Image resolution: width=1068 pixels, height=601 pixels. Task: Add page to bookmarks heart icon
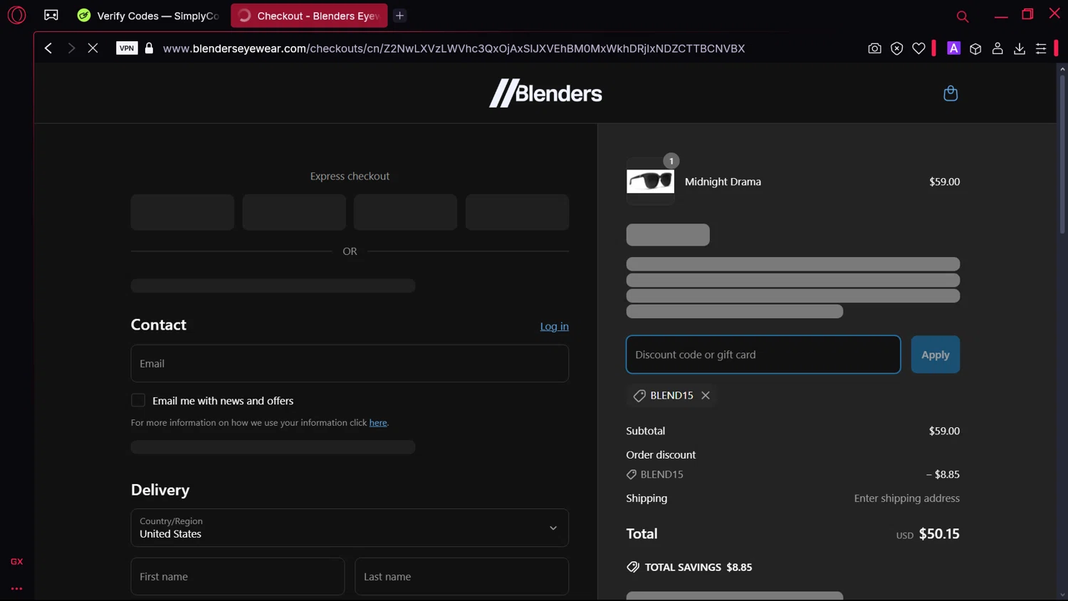pyautogui.click(x=918, y=48)
